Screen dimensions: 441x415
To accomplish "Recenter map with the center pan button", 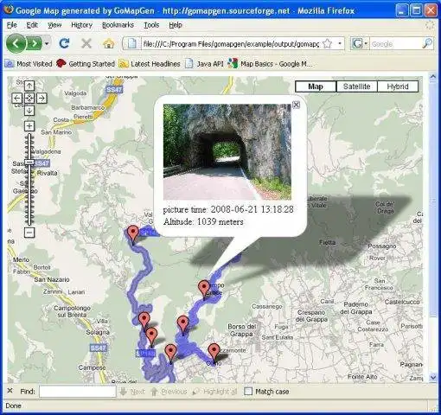I will coord(29,98).
